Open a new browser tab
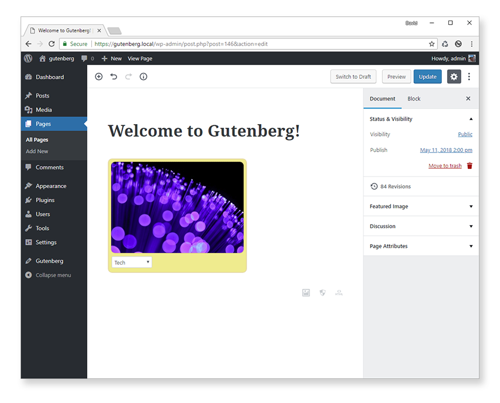 115,31
